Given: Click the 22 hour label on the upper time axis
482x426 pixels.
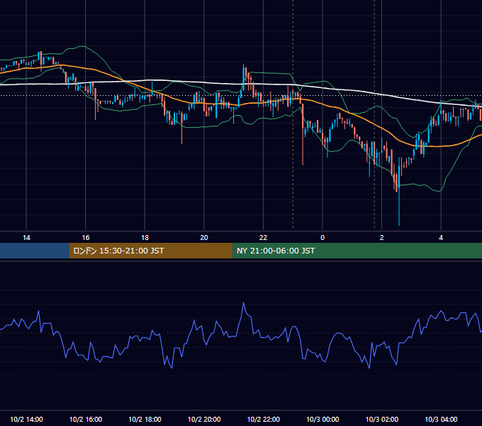Looking at the screenshot, I should click(264, 238).
